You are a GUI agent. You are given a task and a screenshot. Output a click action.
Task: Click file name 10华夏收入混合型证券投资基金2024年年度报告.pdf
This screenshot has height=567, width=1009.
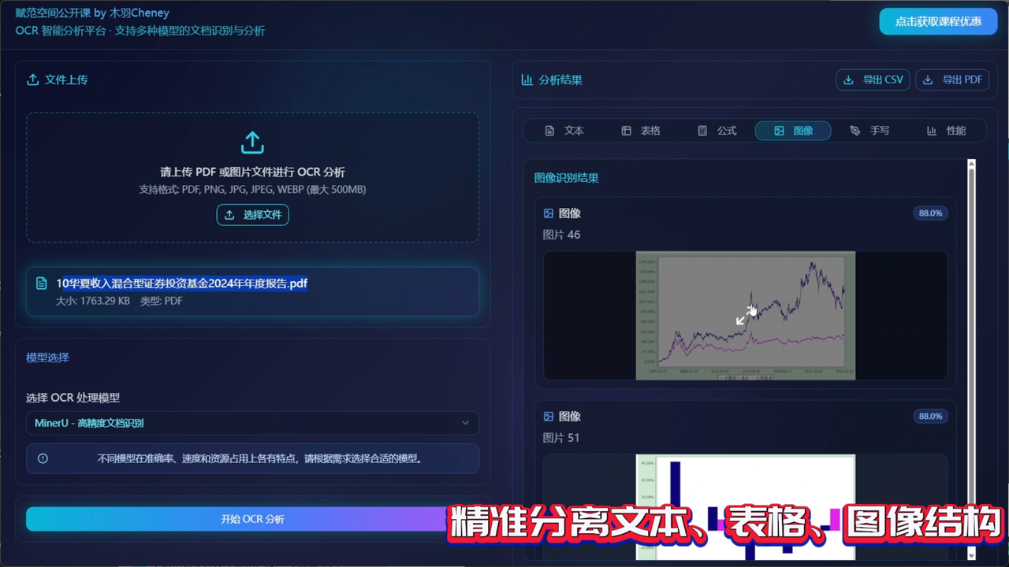tap(181, 283)
